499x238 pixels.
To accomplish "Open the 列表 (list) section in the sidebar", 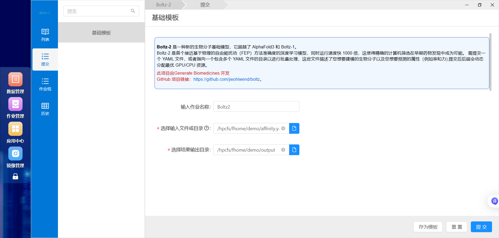I will pos(45,35).
